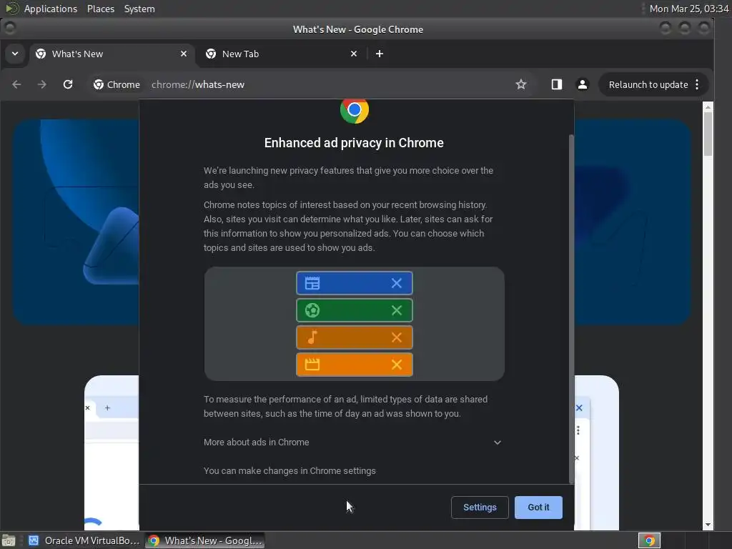The height and width of the screenshot is (549, 732).
Task: Remove the green sports topic chip
Action: [396, 310]
